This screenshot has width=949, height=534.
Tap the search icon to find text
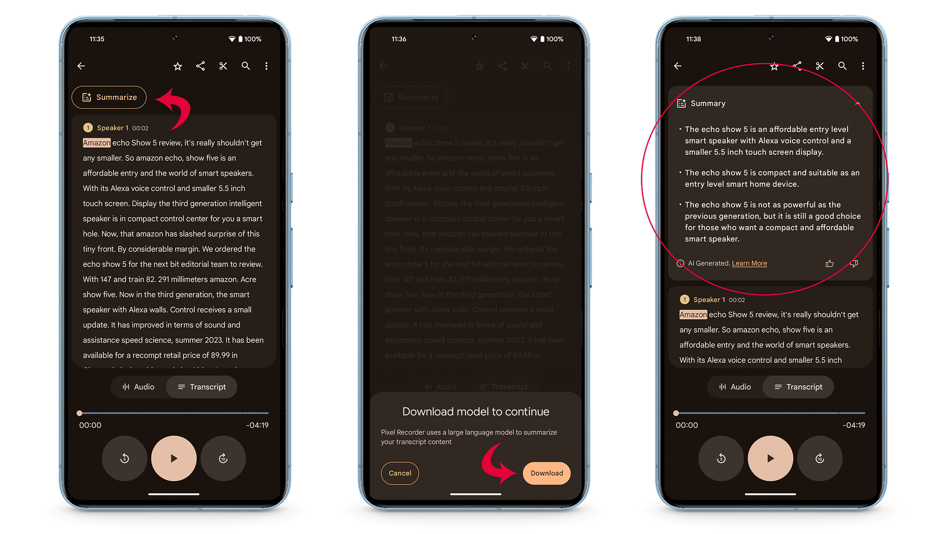coord(246,65)
